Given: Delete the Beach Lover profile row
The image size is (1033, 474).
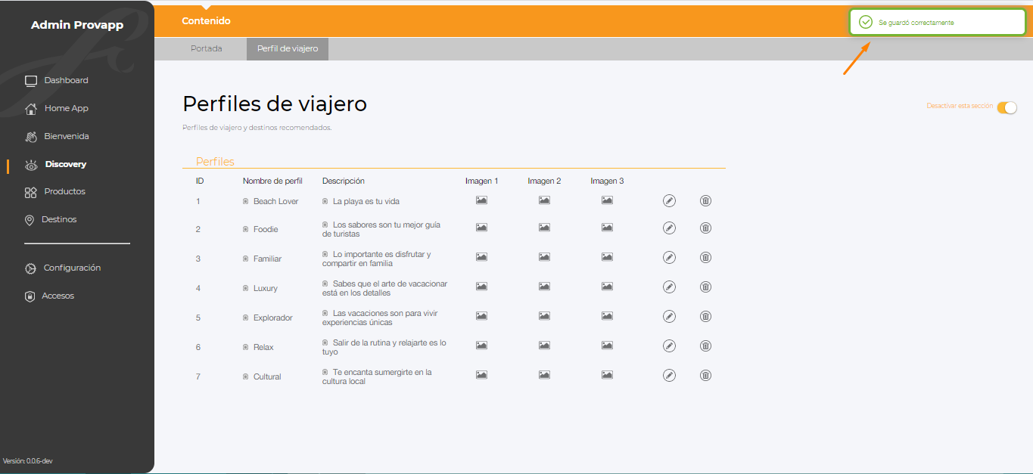Looking at the screenshot, I should pyautogui.click(x=705, y=201).
